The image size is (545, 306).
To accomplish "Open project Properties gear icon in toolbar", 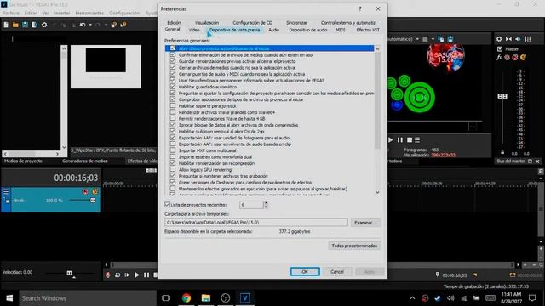I will pos(44,25).
